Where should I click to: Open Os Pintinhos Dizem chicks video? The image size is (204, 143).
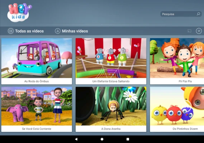tap(177, 106)
